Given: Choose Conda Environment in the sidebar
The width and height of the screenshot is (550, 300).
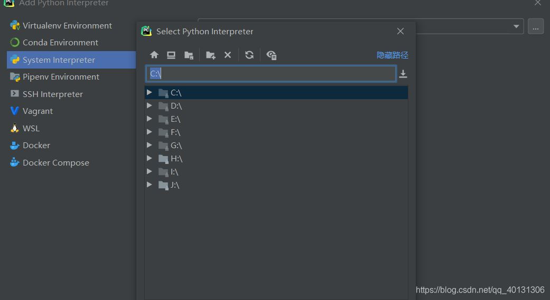Looking at the screenshot, I should 71,42.
